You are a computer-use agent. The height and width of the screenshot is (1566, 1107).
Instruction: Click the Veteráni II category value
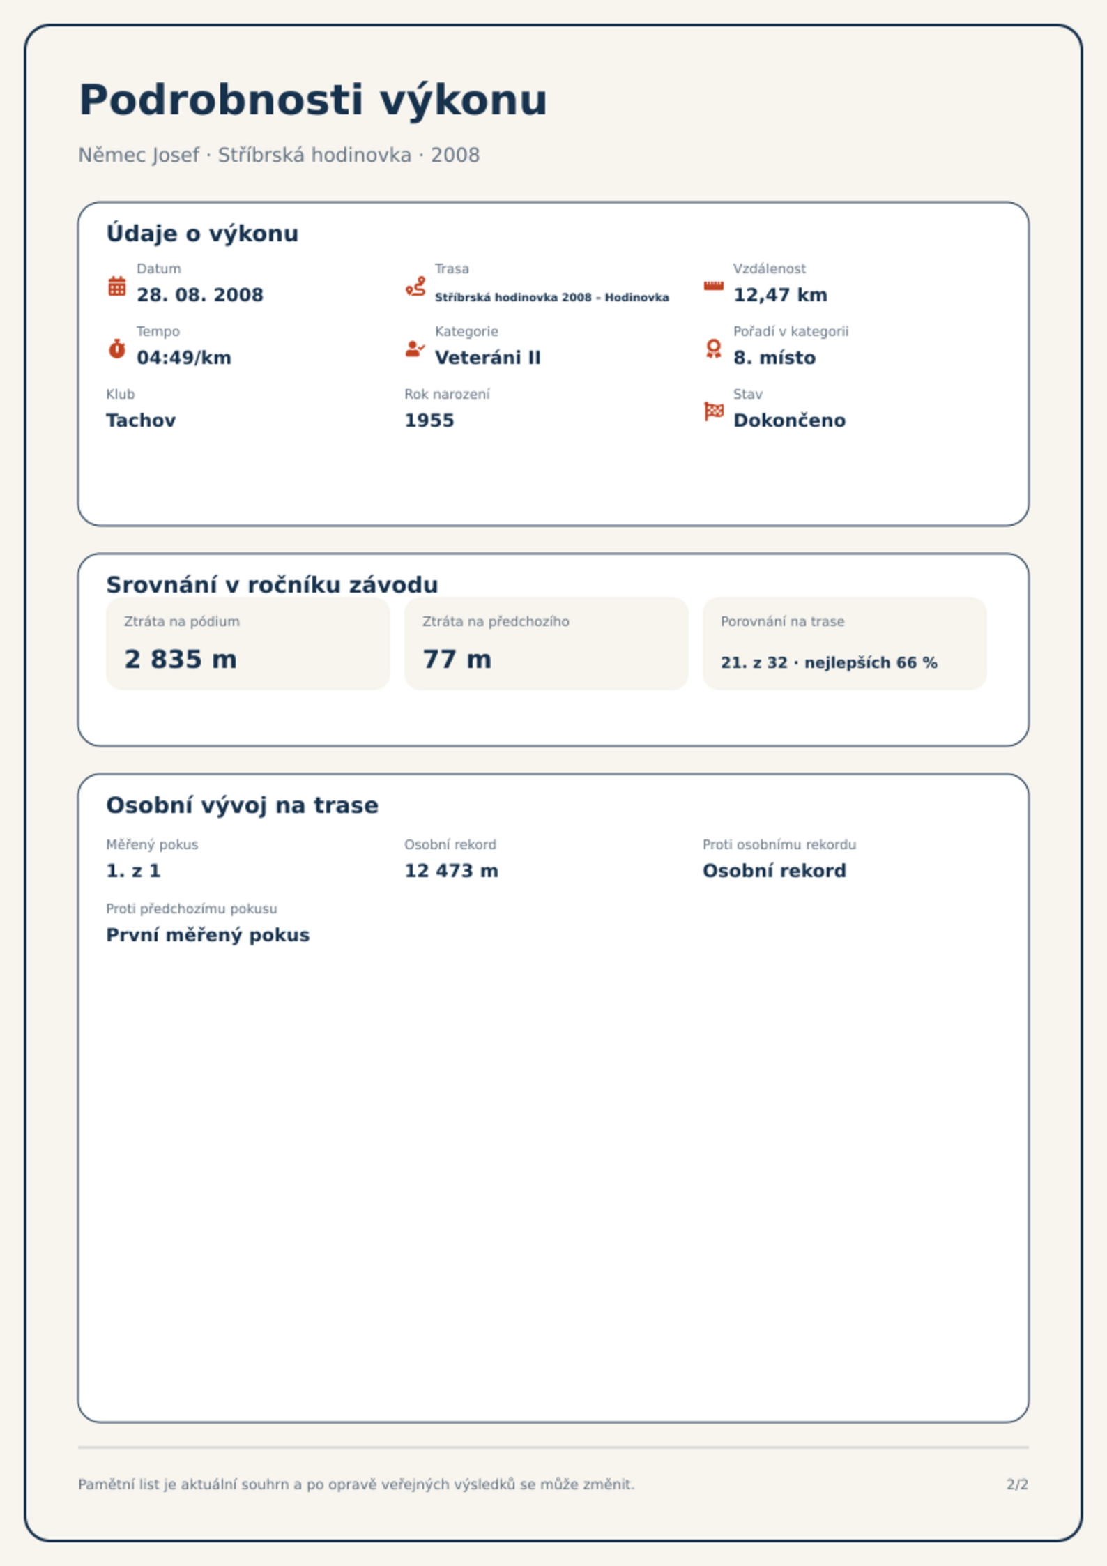(487, 358)
